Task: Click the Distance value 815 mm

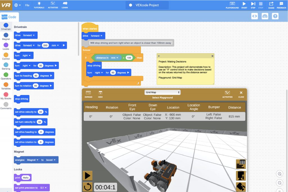Action: [234, 116]
